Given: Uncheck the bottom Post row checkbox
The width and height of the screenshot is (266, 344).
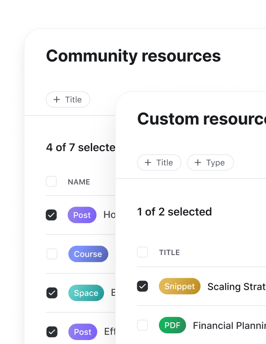Looking at the screenshot, I should [52, 332].
